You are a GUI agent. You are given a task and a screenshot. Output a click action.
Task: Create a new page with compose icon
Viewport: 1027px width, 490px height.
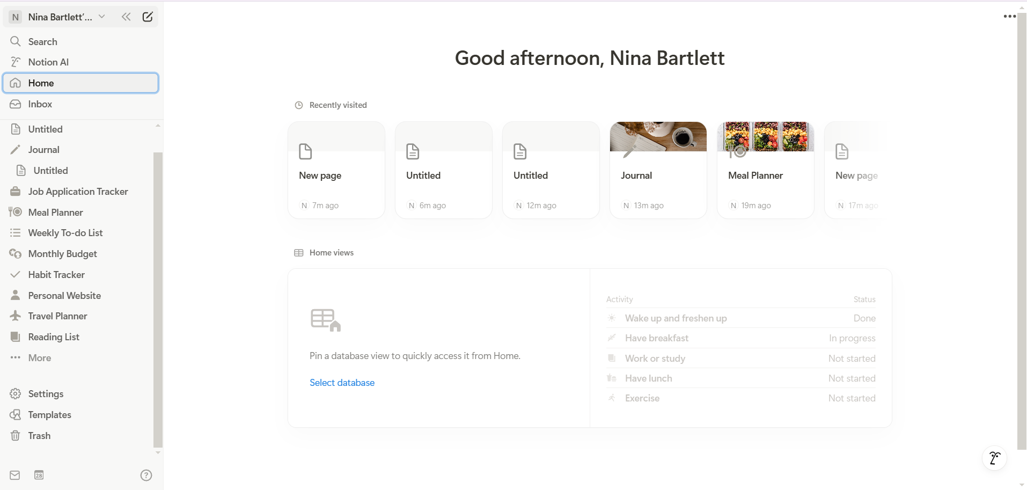click(148, 17)
